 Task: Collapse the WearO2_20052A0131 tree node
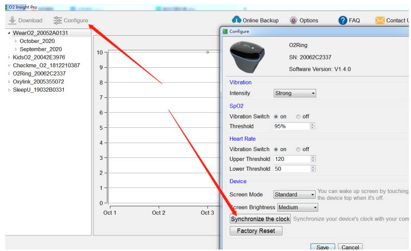[9, 33]
